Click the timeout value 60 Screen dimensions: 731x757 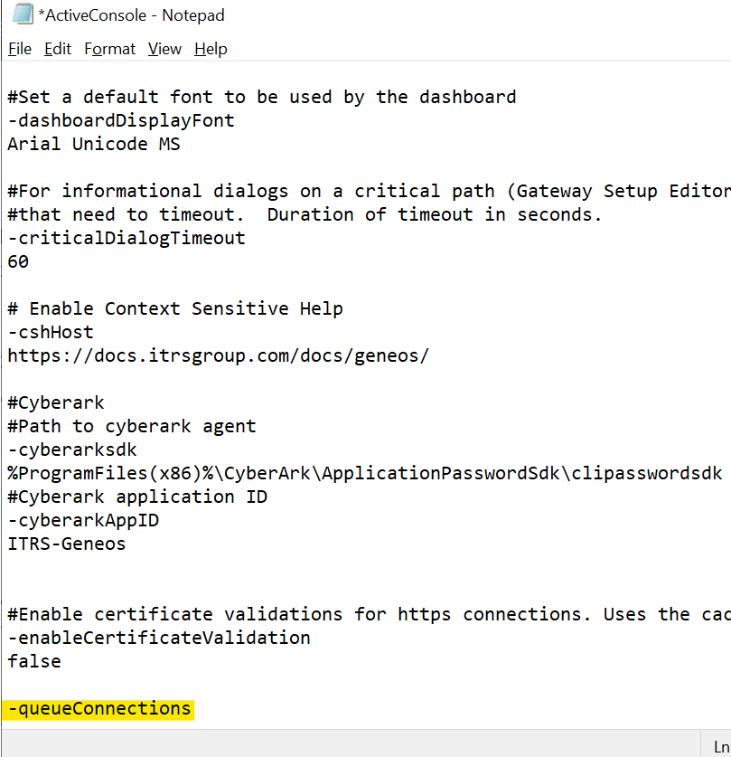(x=18, y=261)
